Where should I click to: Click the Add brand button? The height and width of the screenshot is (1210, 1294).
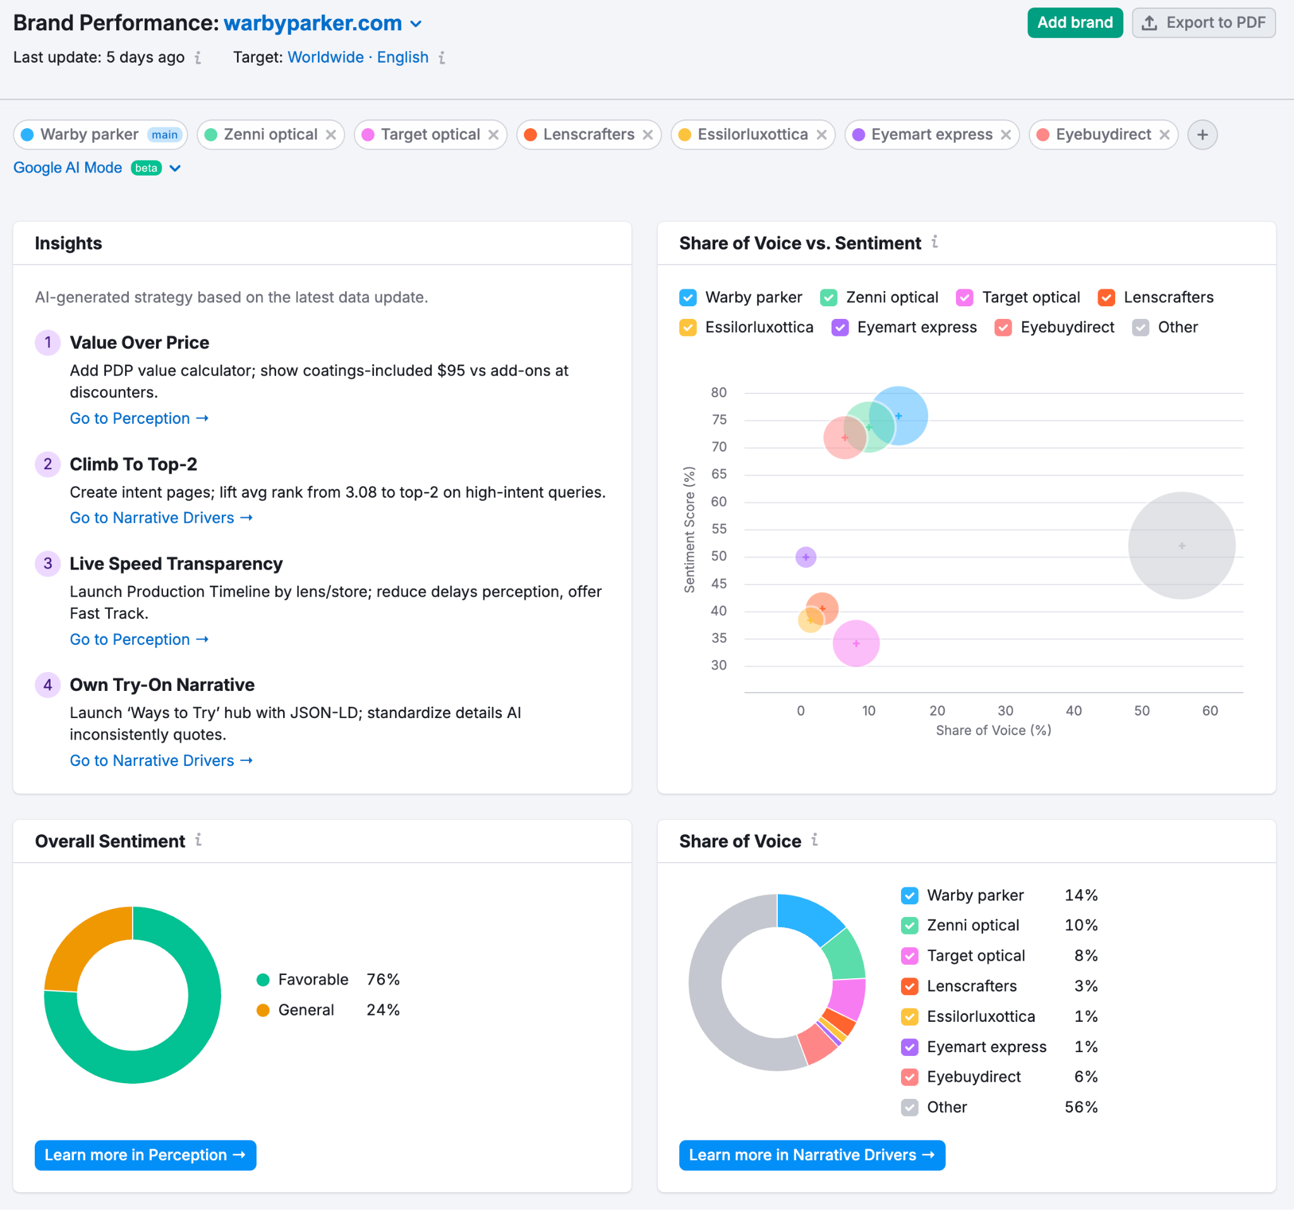point(1075,23)
